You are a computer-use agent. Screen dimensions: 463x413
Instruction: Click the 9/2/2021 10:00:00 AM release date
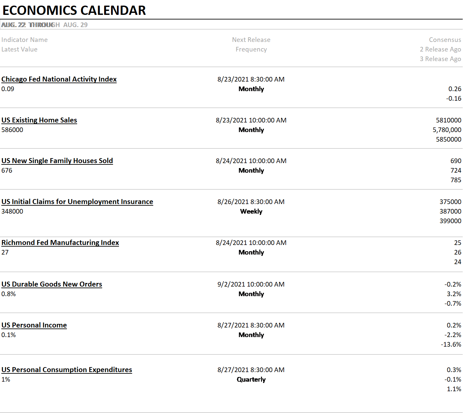pos(251,284)
